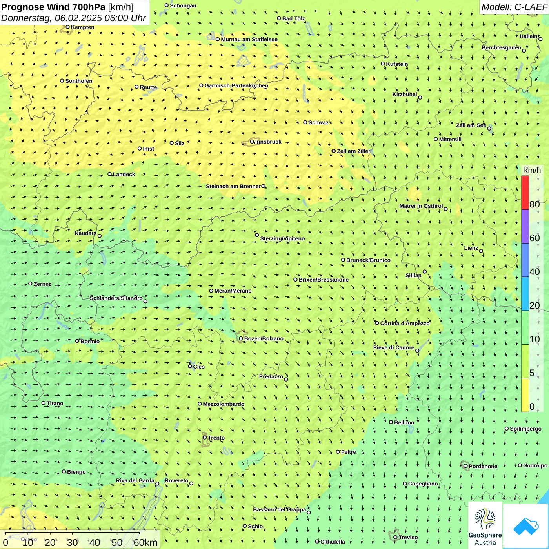Click the yellow 0 km/h legend color
Screen dimensions: 549x549
pyautogui.click(x=525, y=395)
